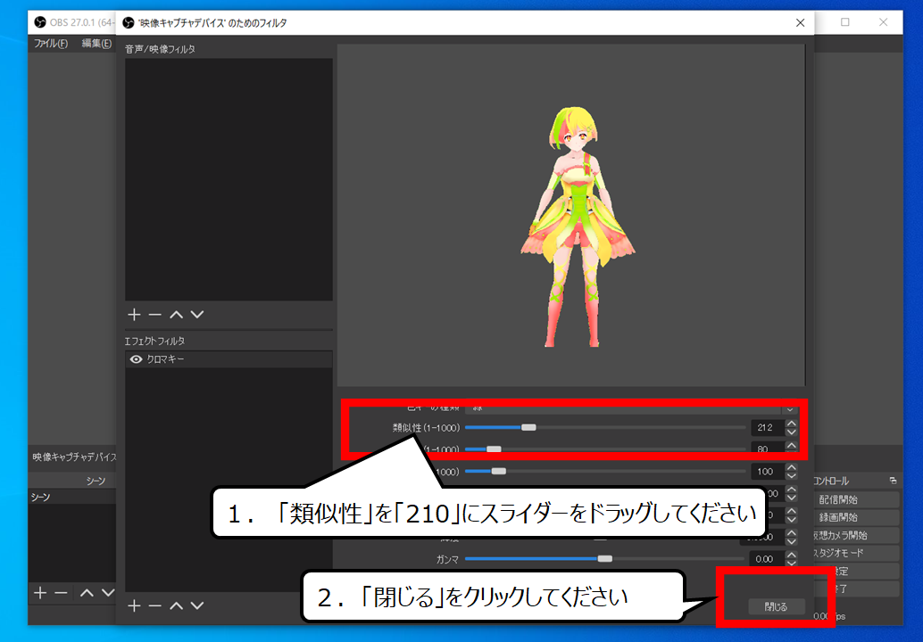The image size is (923, 642).
Task: Click the OBS logo in the filter dialog title bar
Action: tap(129, 23)
